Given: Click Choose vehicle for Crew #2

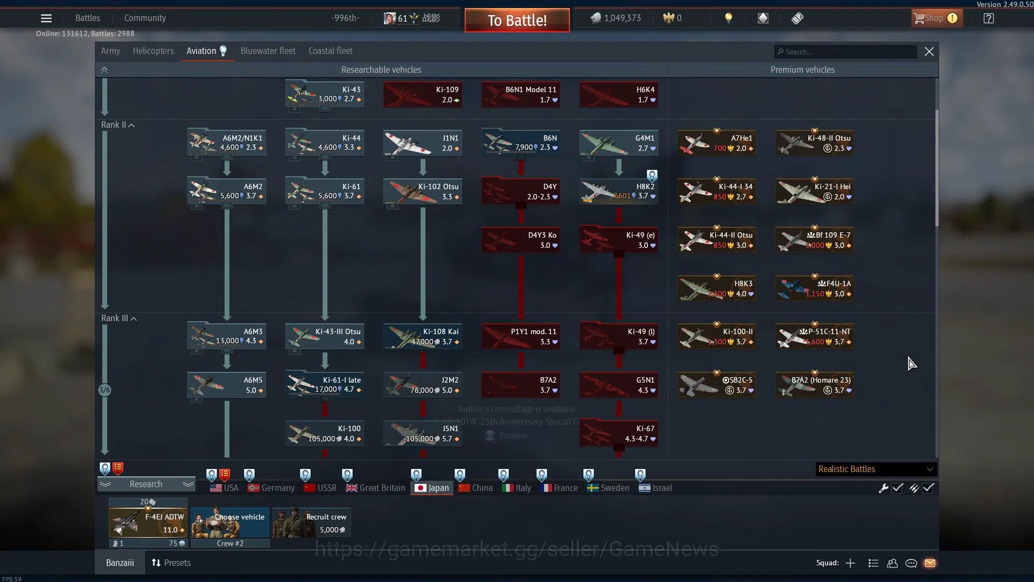Looking at the screenshot, I should [230, 523].
